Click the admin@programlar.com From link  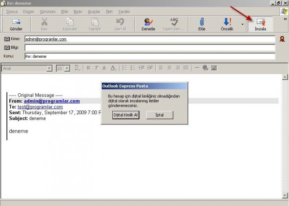52,101
